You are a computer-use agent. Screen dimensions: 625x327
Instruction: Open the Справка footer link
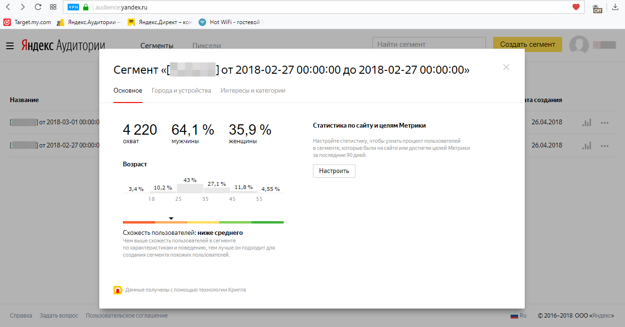(x=21, y=316)
